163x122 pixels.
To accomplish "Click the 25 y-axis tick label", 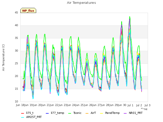I will (x=16, y=63).
